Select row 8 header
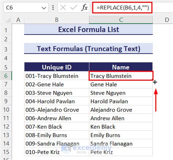This screenshot has height=160, width=173. click(x=6, y=93)
